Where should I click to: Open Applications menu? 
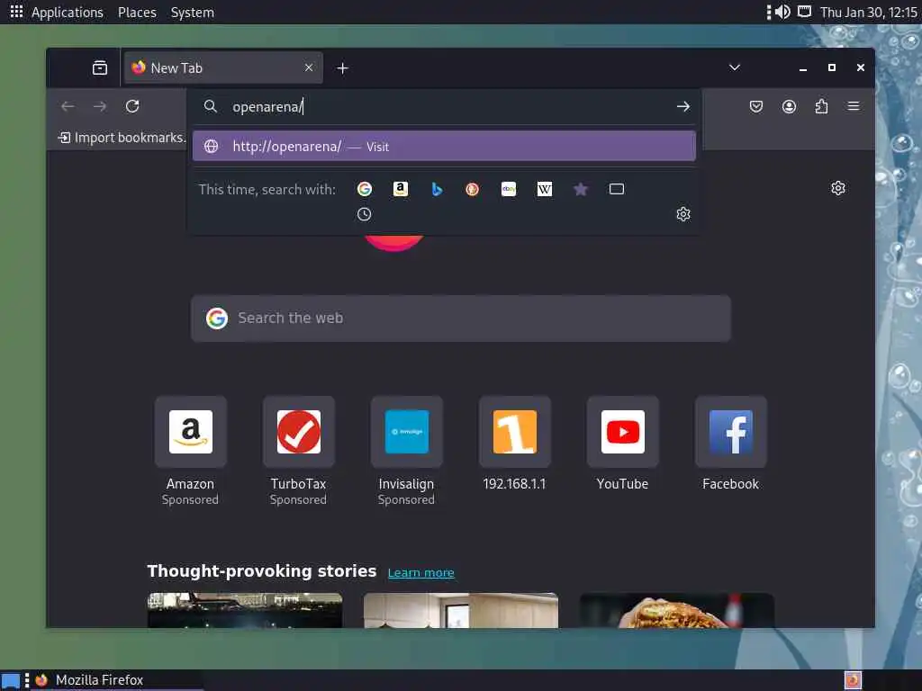pos(67,13)
